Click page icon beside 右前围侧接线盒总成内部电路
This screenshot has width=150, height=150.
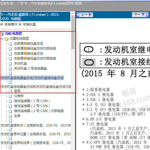pos(10,59)
